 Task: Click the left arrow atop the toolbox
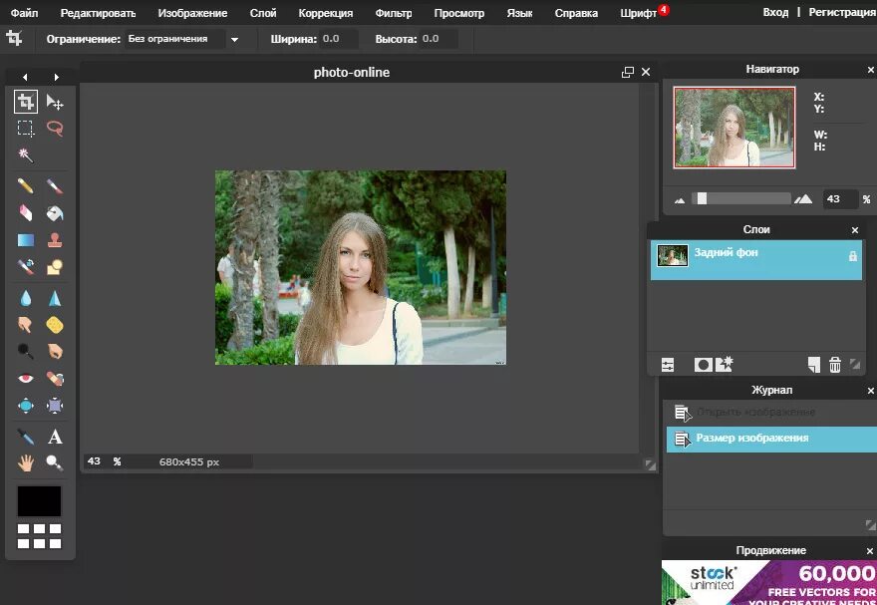click(25, 77)
